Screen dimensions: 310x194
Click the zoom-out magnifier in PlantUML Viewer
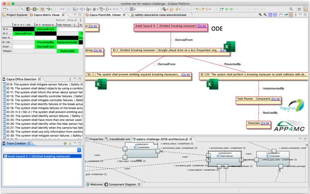coord(265,15)
